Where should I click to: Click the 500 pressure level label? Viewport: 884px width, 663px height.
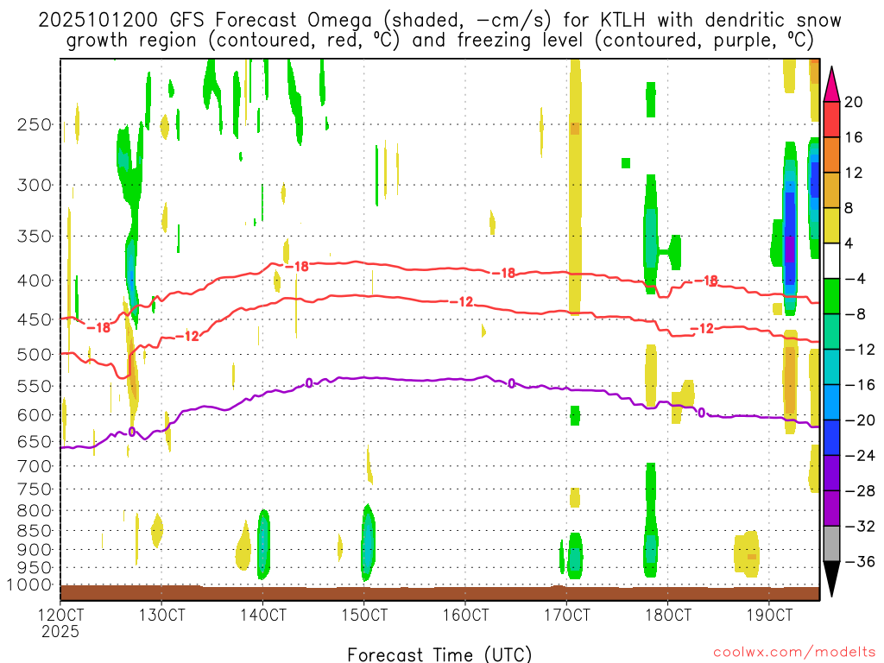[x=34, y=355]
